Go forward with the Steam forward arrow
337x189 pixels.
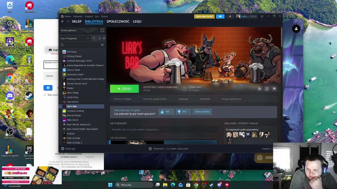click(68, 22)
